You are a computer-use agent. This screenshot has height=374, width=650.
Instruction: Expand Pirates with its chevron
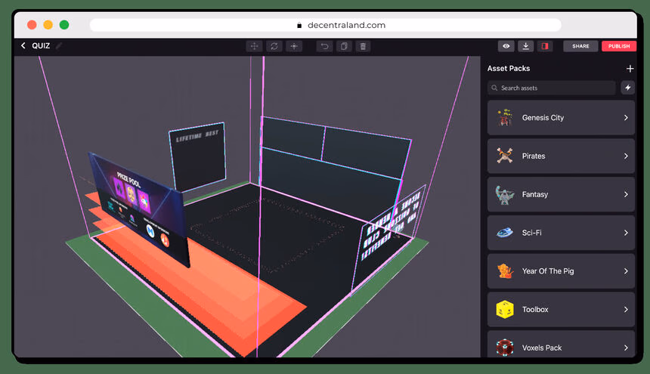(626, 156)
